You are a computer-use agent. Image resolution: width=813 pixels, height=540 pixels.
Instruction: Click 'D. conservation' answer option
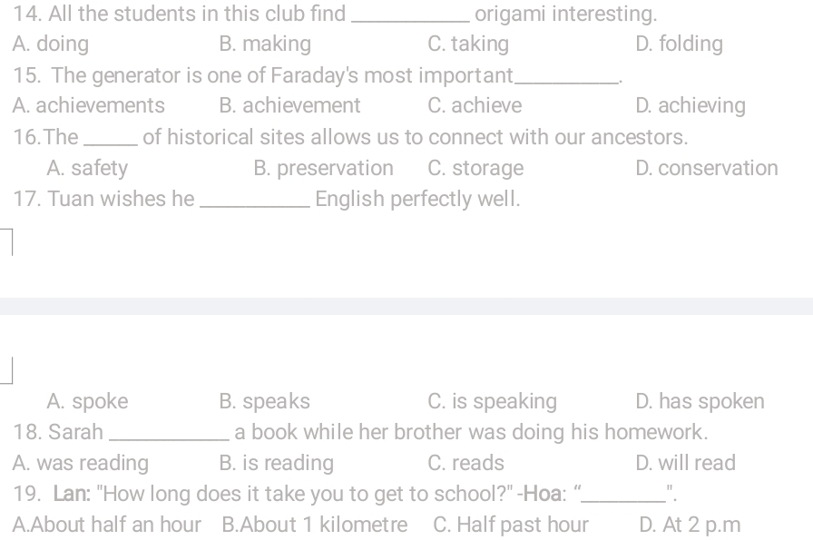coord(706,168)
